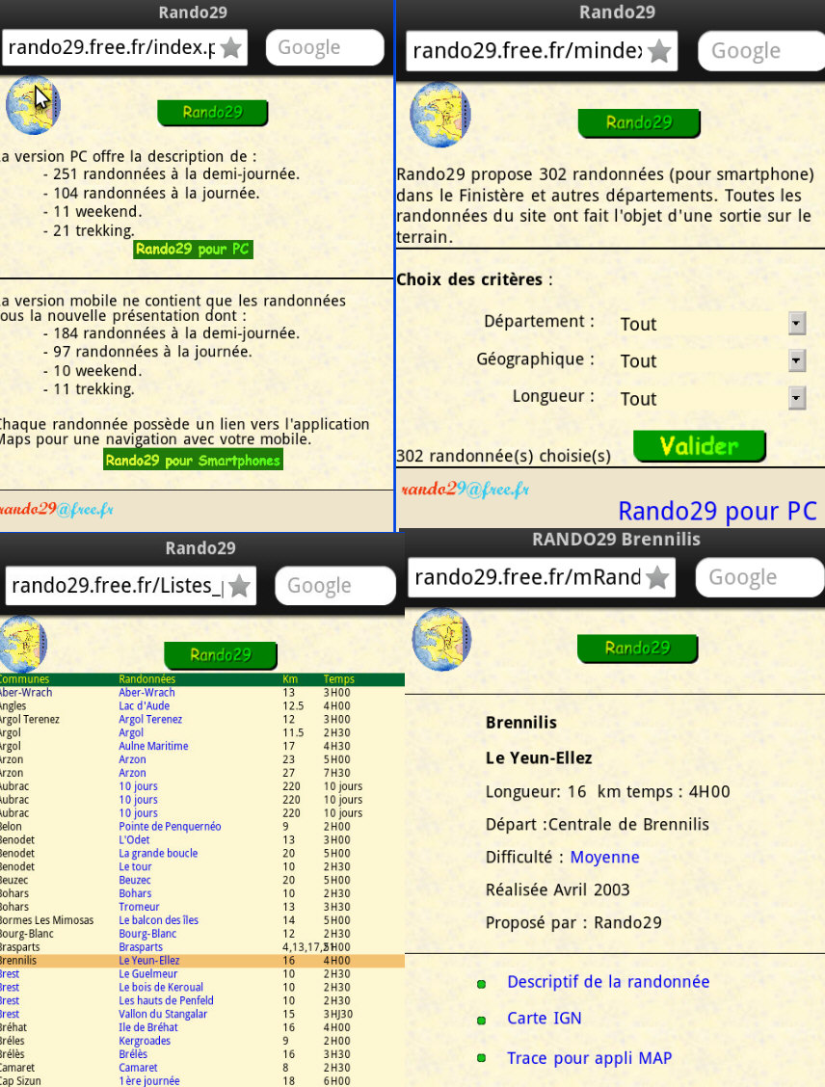The width and height of the screenshot is (825, 1087).
Task: Open the 'Le tour' hike link
Action: pos(135,866)
